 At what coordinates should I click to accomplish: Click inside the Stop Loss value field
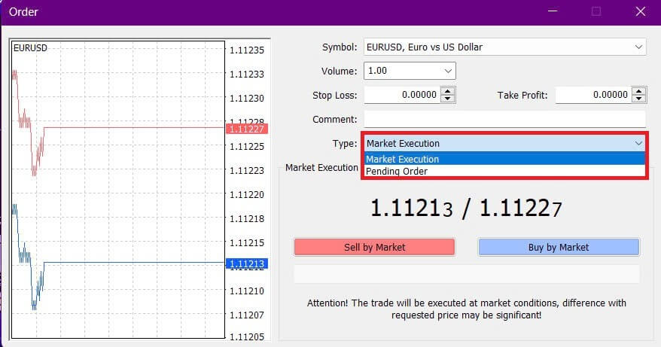click(401, 95)
